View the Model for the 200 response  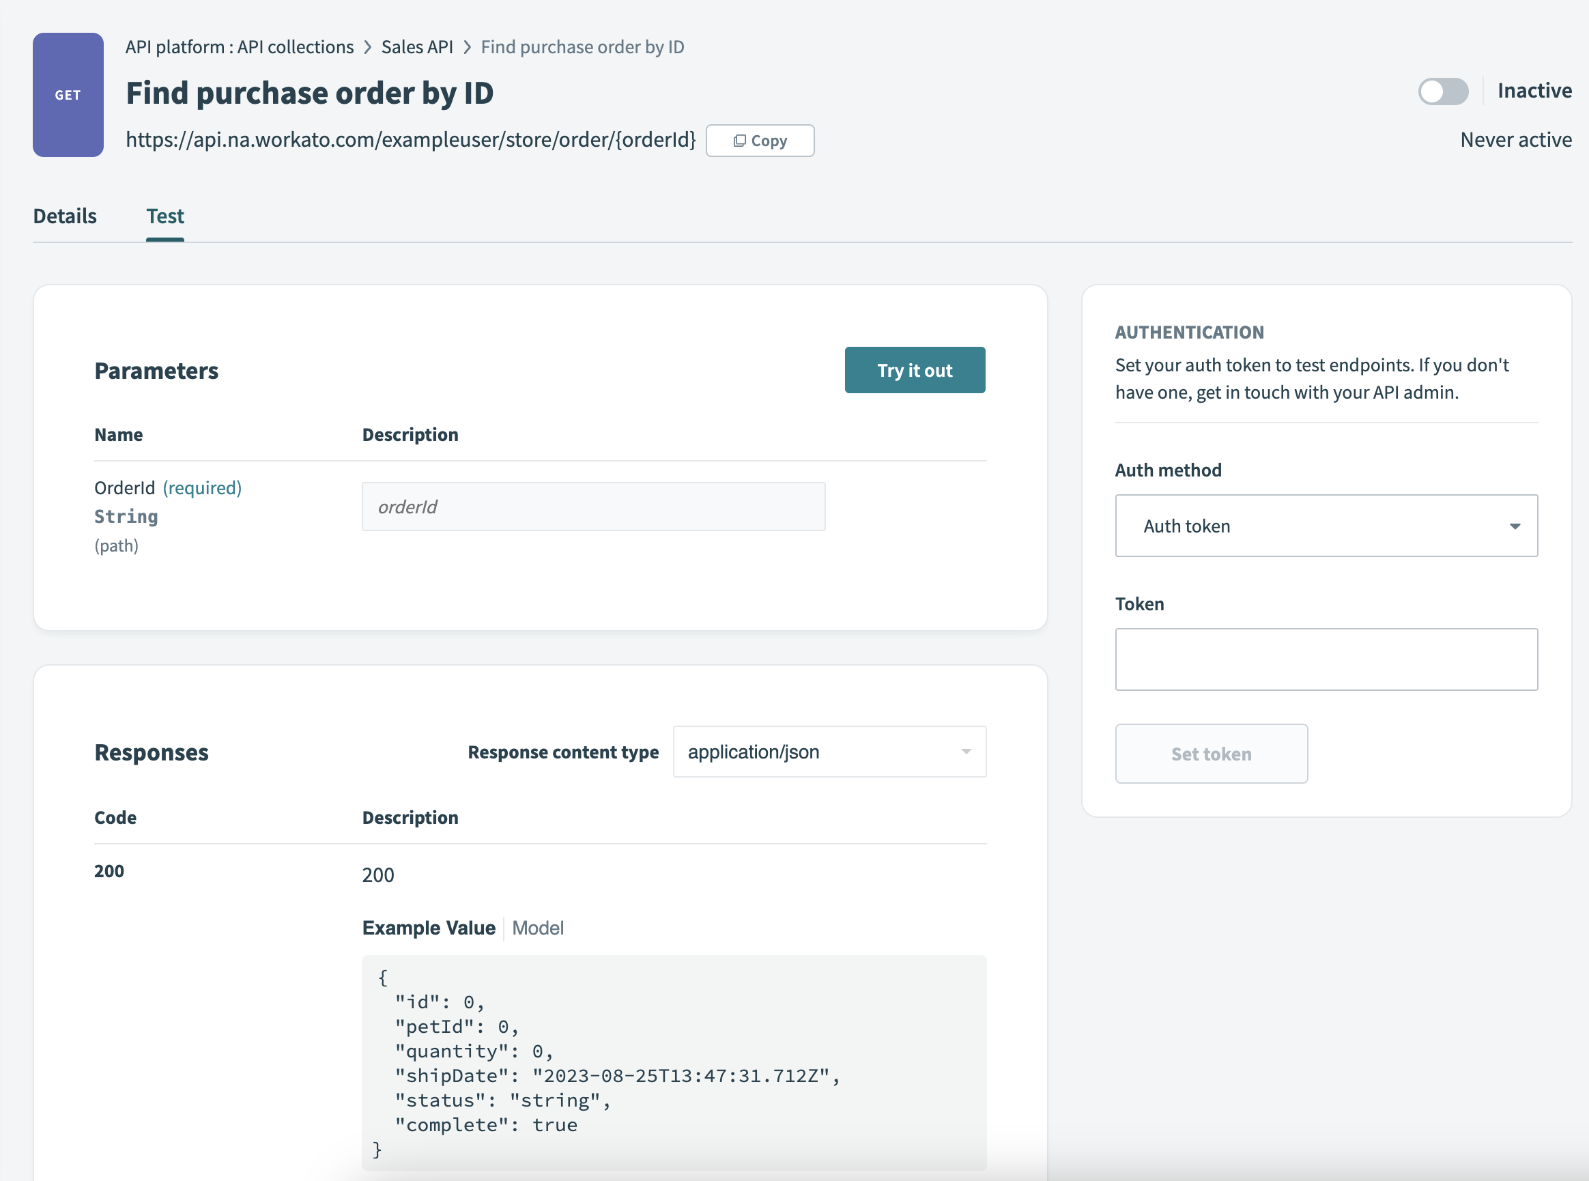pos(538,927)
